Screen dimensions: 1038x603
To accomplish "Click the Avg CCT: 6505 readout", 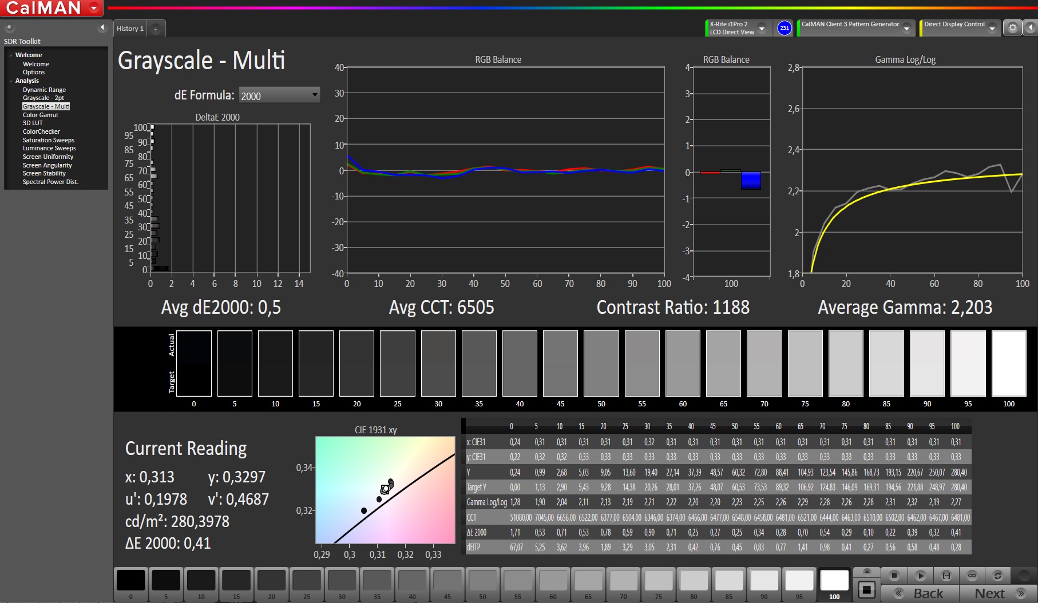I will 441,308.
